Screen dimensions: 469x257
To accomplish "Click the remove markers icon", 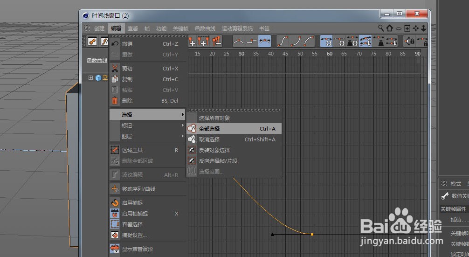I will 217,42.
